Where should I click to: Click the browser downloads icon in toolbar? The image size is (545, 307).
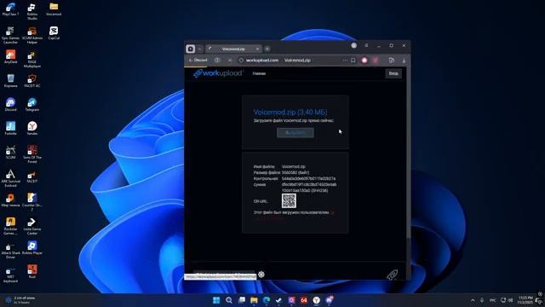pos(404,61)
